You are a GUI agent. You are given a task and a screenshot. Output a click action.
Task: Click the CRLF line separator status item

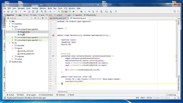(143, 98)
